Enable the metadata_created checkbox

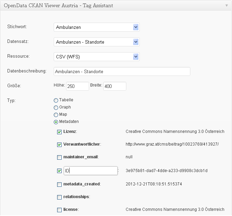59,184
